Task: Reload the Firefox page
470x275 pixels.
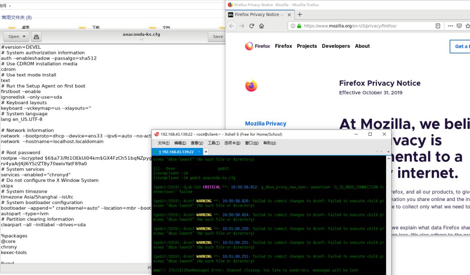Action: point(252,26)
